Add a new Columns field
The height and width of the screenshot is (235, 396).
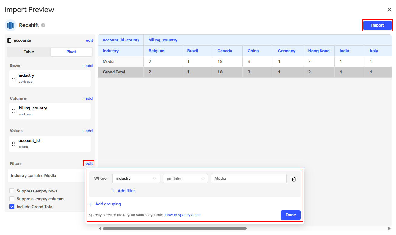[x=87, y=98]
